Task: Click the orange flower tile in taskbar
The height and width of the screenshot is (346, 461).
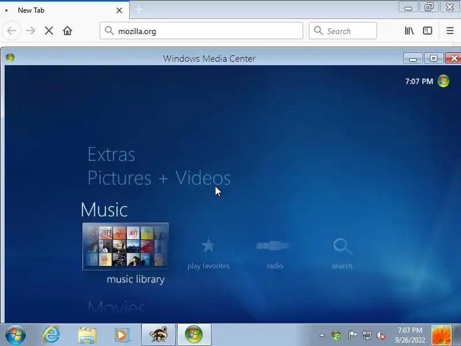Action: coord(441,335)
